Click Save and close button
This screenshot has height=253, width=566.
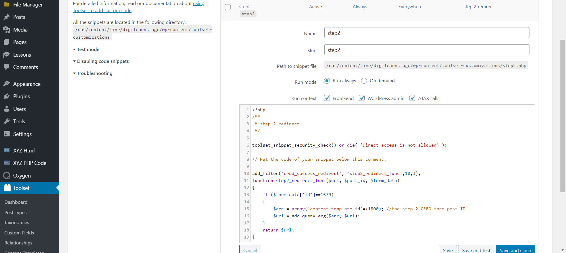(x=515, y=249)
